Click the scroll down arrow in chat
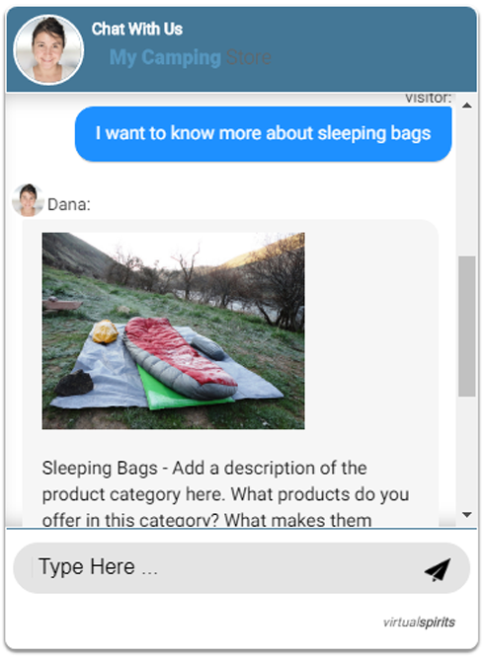This screenshot has width=488, height=661. click(467, 515)
